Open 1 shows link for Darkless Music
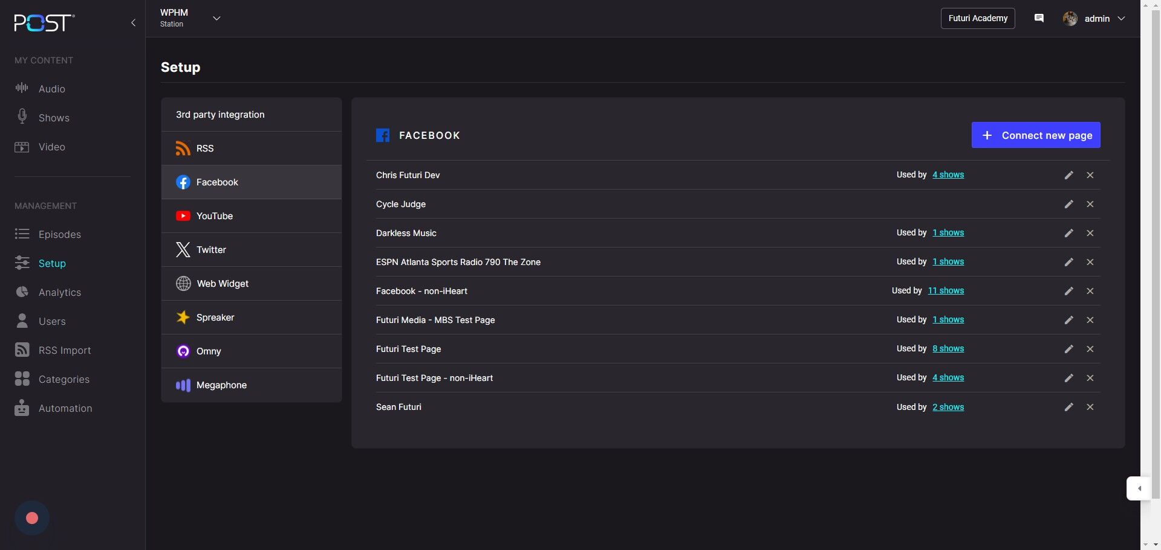The width and height of the screenshot is (1161, 550). (x=948, y=233)
